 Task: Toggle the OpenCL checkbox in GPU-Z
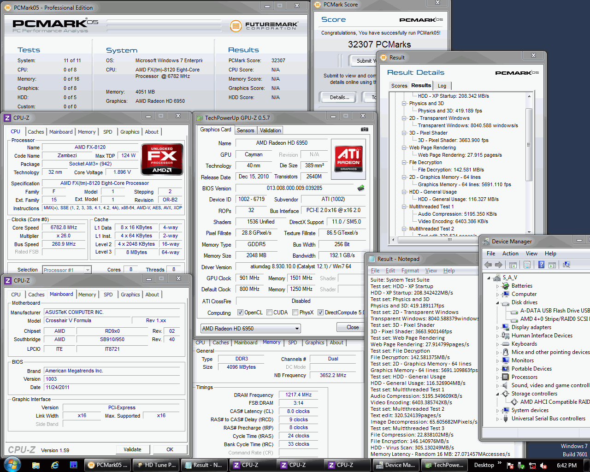240,313
